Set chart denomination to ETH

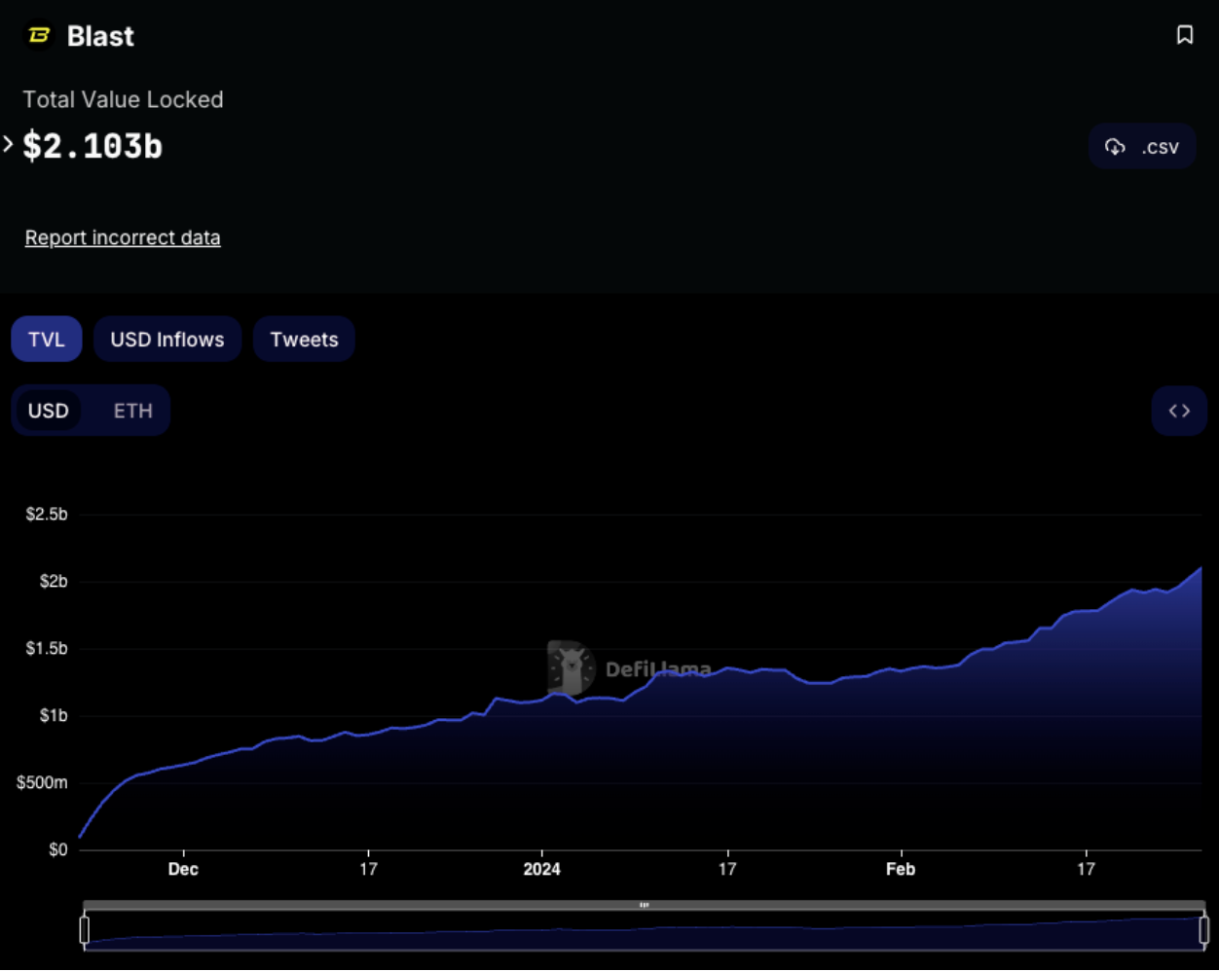click(x=132, y=411)
